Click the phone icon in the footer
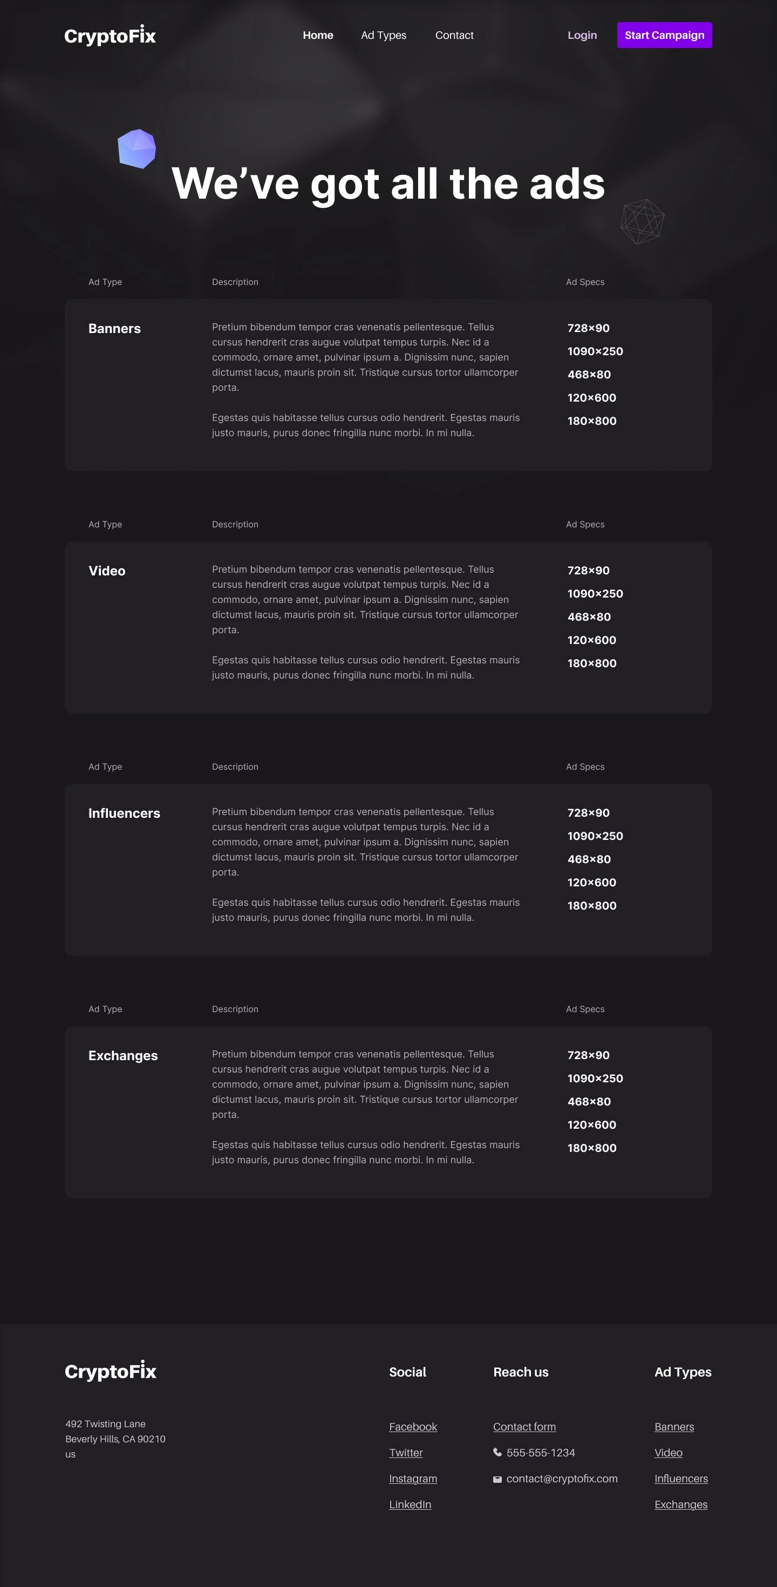Screen dimensions: 777x1587 [x=497, y=1452]
